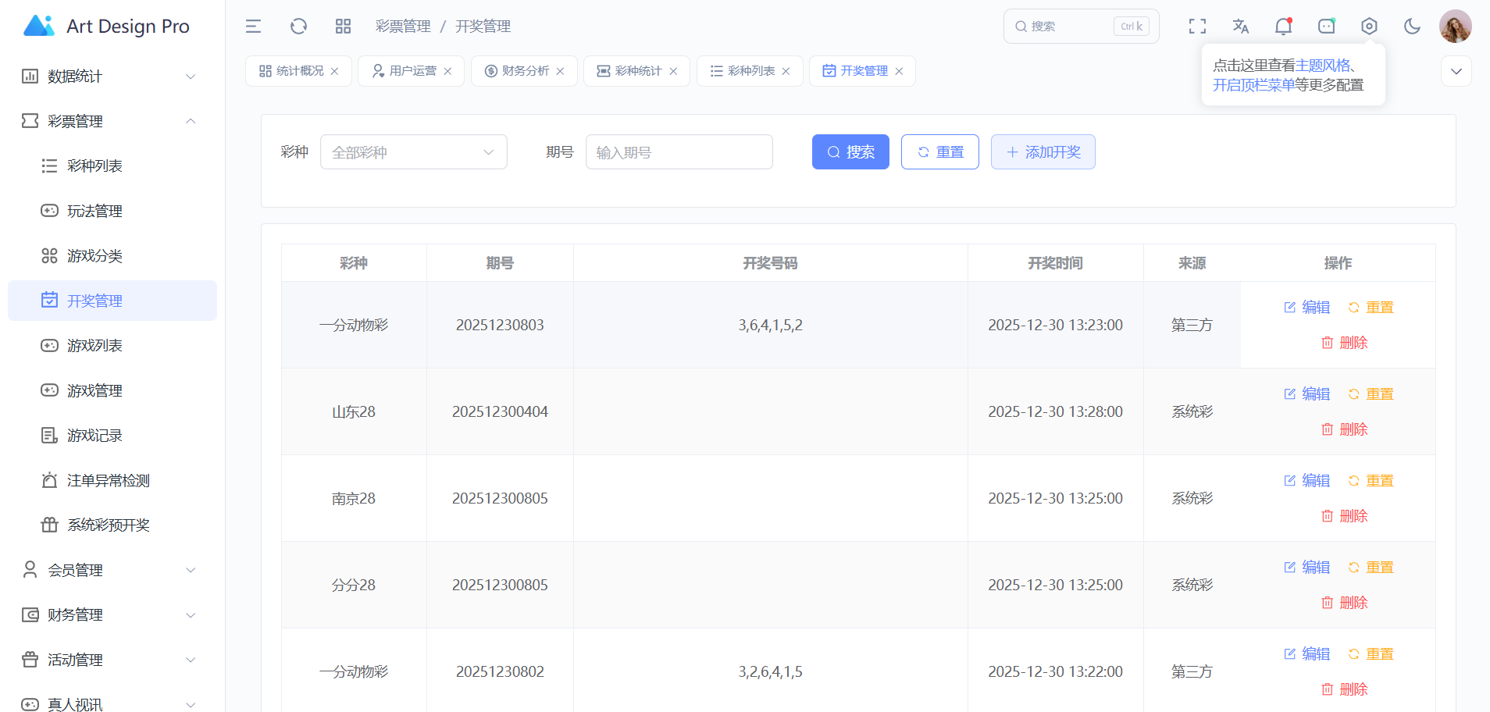The height and width of the screenshot is (712, 1490).
Task: Select 玩法管理 in the sidebar
Action: [94, 211]
